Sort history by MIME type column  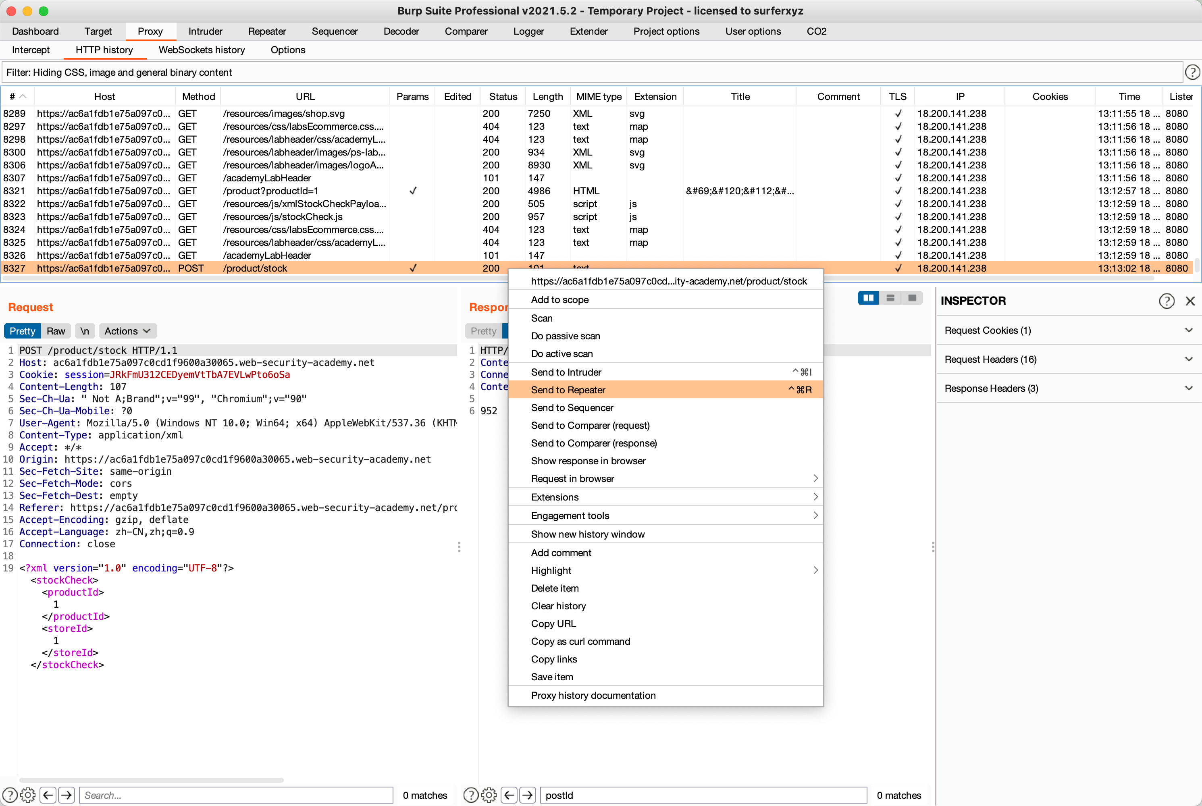(599, 97)
